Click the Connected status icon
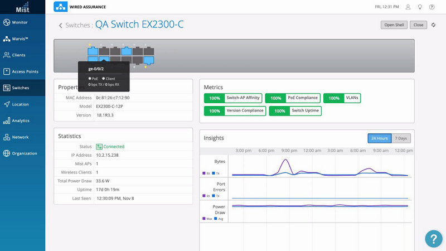Screen dimensions: 446x251 pyautogui.click(x=99, y=147)
